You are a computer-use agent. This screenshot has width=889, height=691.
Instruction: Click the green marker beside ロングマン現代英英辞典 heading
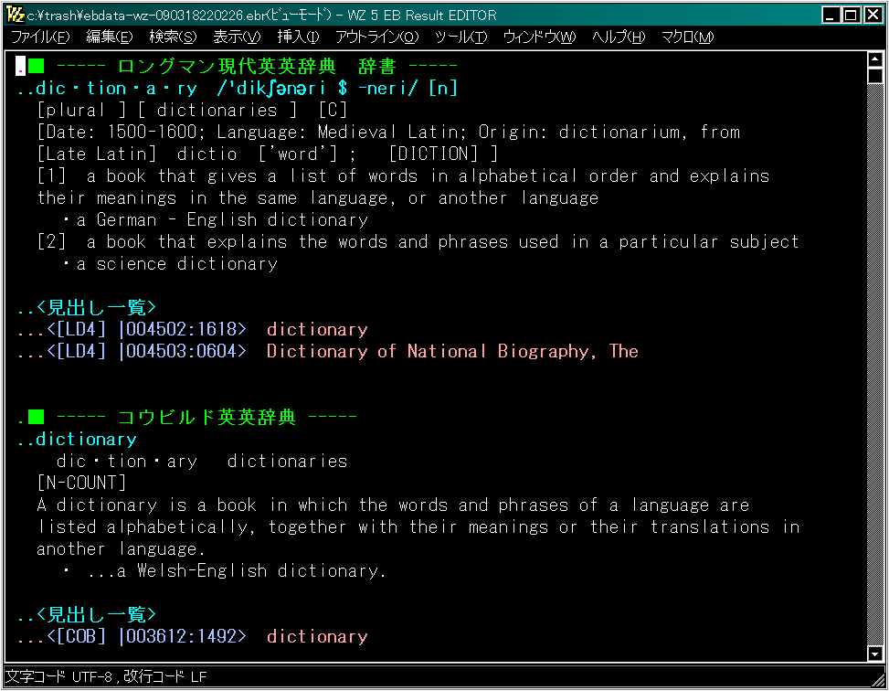37,67
